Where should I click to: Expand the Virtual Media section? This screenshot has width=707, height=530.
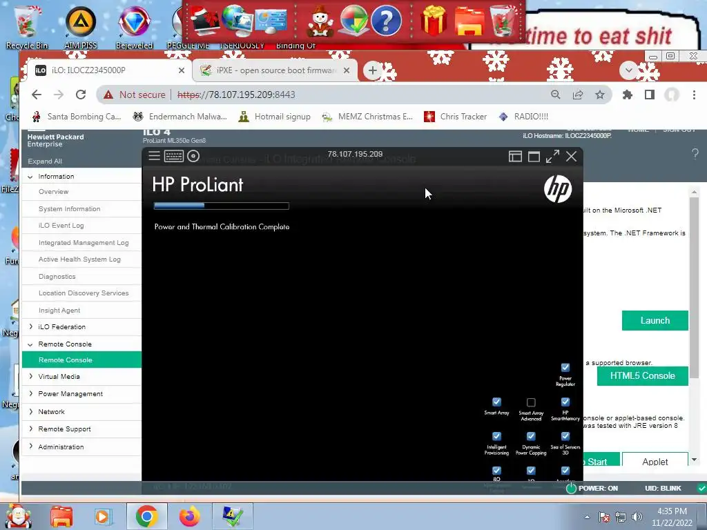(x=30, y=376)
